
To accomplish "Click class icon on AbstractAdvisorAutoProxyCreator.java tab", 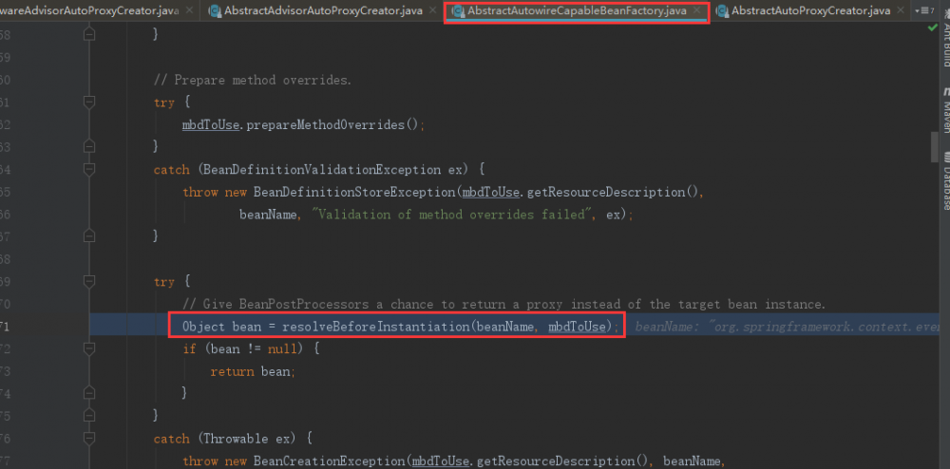I will click(x=215, y=10).
